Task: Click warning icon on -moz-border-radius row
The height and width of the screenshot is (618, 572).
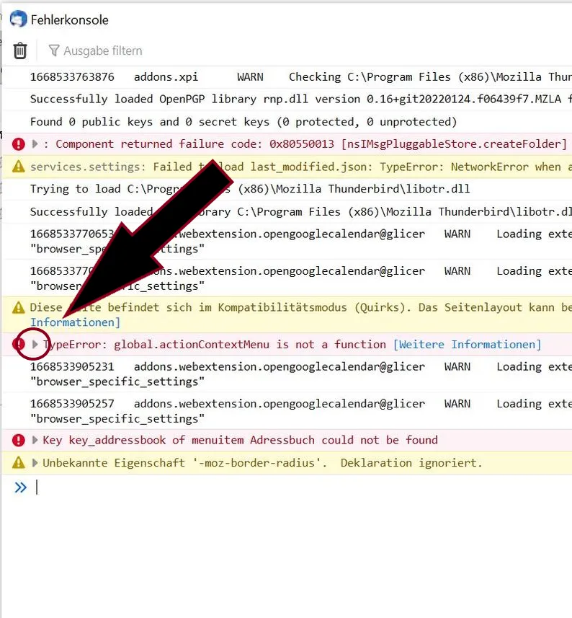Action: point(19,463)
